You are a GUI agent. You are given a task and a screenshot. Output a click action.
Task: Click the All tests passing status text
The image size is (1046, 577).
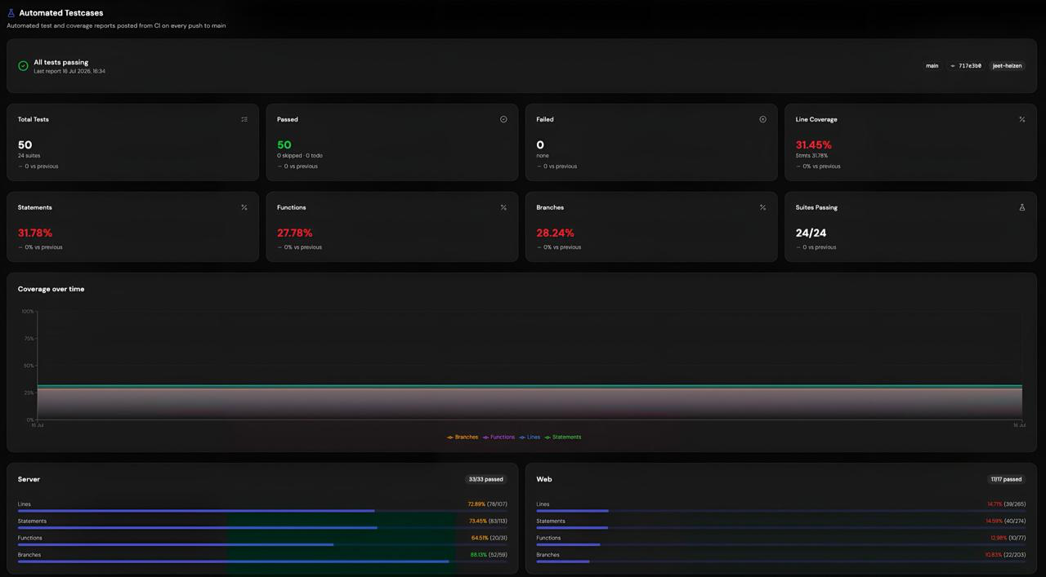(x=60, y=62)
